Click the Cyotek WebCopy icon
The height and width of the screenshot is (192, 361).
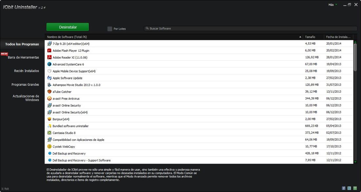pyautogui.click(x=49, y=146)
